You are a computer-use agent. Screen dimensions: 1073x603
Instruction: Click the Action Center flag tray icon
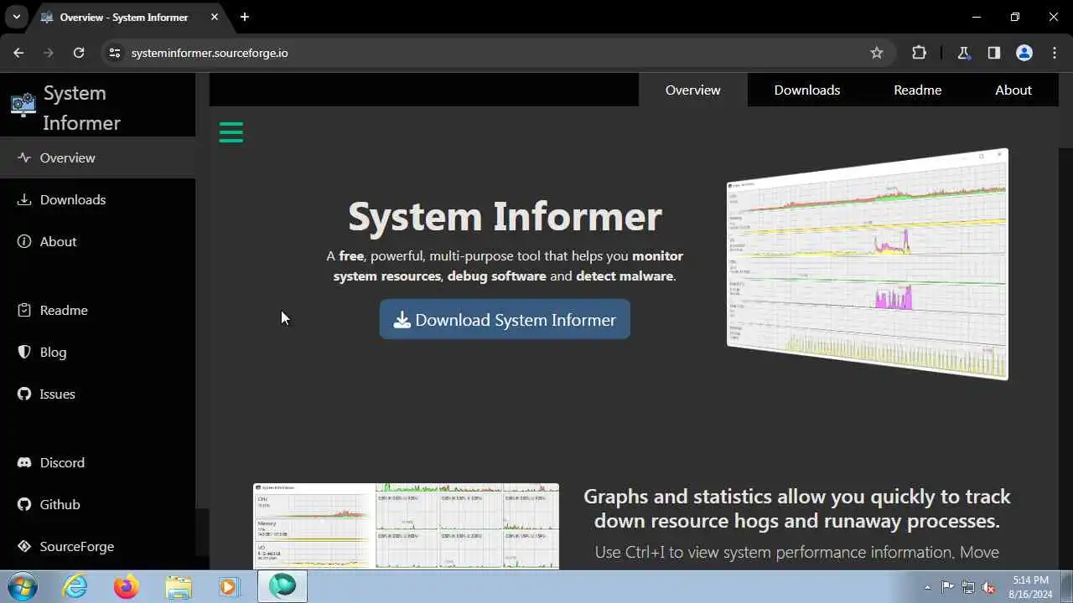(x=948, y=587)
